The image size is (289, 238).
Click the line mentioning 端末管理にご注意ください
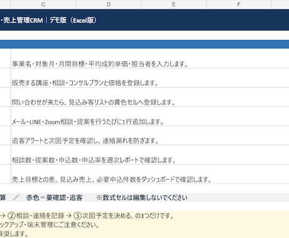[50, 225]
